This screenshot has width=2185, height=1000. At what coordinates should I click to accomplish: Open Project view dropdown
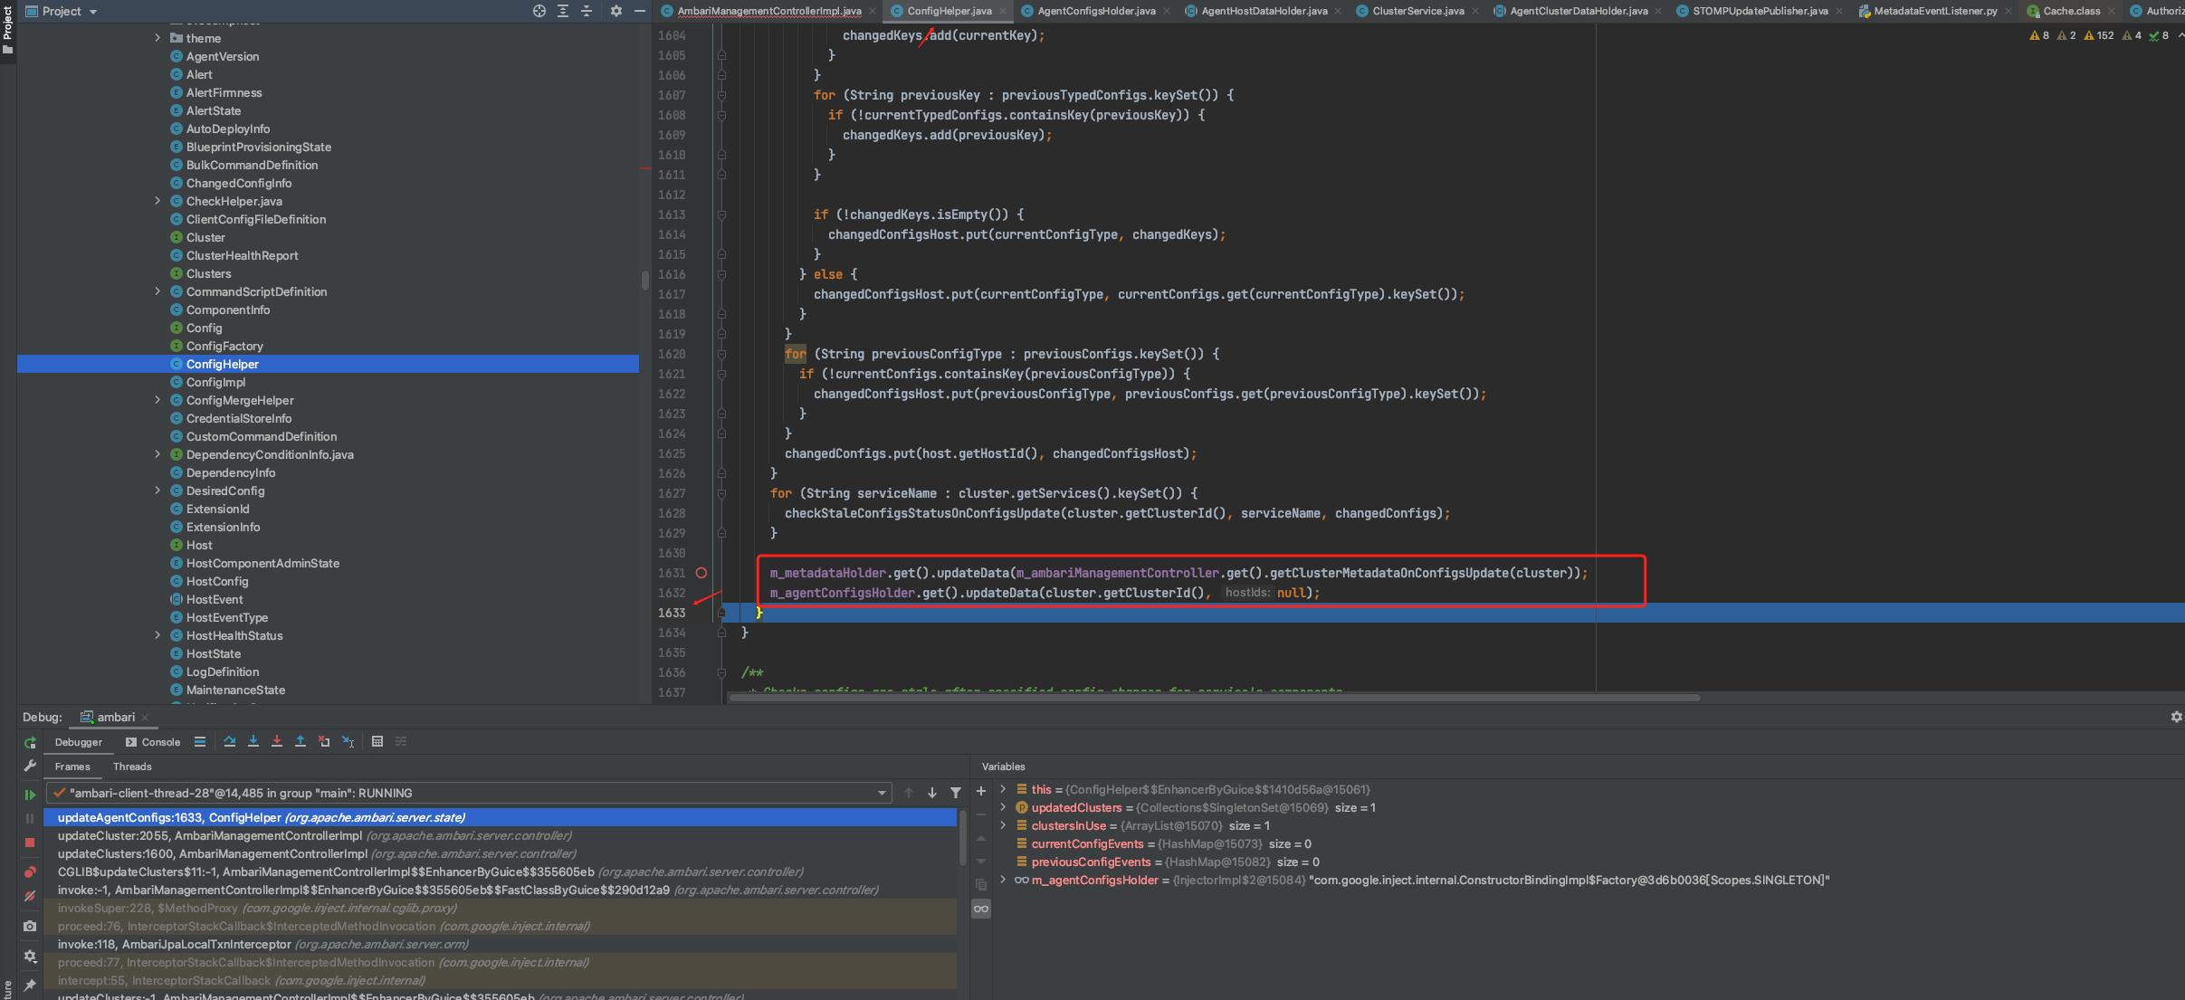point(61,11)
